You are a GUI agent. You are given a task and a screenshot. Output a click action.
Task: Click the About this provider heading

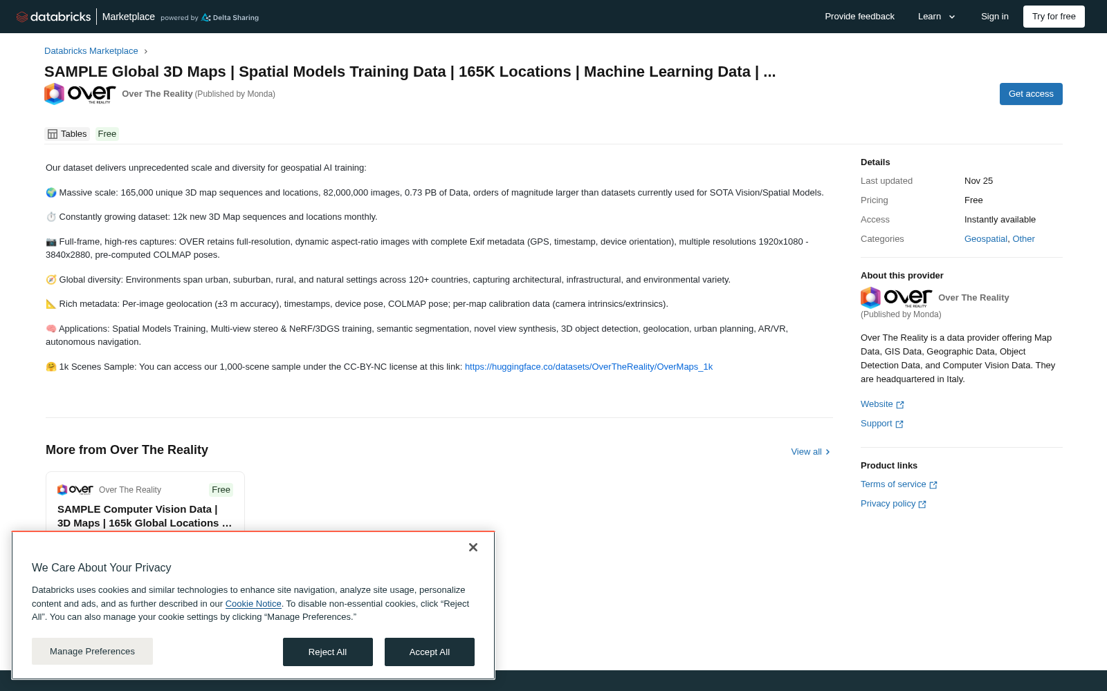click(x=902, y=276)
